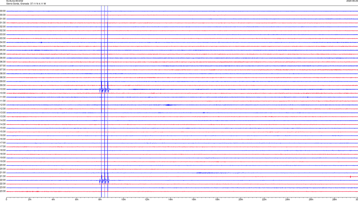Click the 6m tick label on time axis
The image size is (358, 201).
pyautogui.click(x=77, y=200)
